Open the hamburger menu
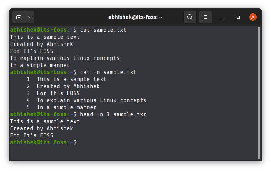271x171 pixels. (x=205, y=17)
